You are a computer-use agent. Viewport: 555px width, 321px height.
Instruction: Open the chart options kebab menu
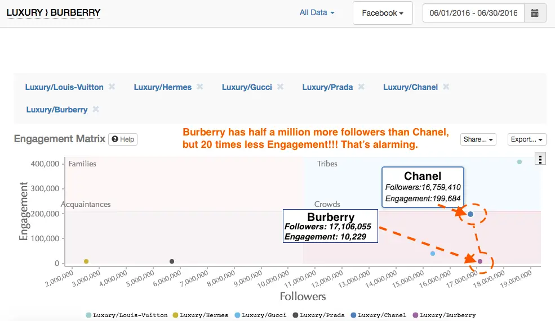tap(540, 160)
